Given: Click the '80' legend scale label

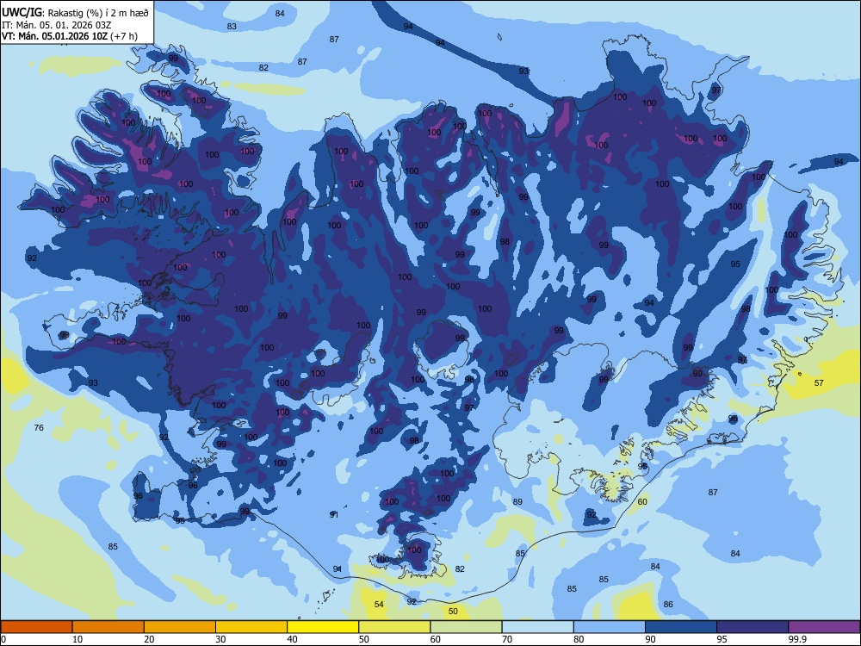Looking at the screenshot, I should [x=579, y=639].
